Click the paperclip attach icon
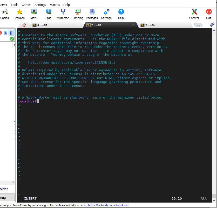 click(212, 25)
